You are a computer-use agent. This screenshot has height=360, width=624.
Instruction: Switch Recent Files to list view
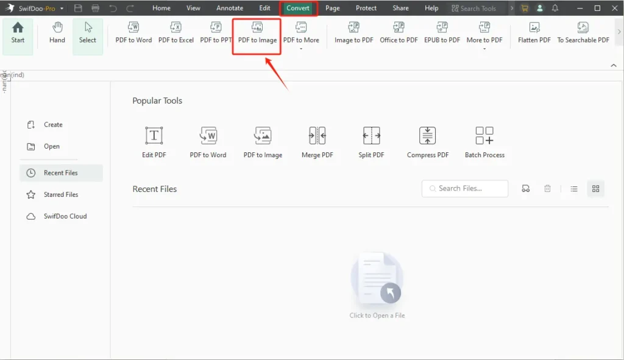(x=573, y=188)
